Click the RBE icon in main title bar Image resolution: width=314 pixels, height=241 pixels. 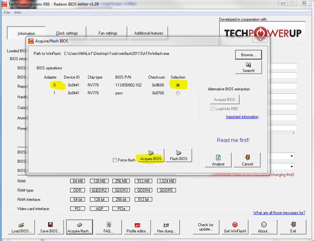[x=4, y=4]
